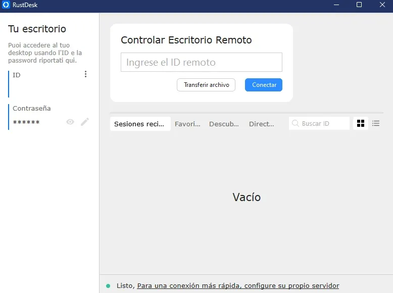Screen dimensions: 393x293
Task: Switch to grid view of sessions
Action: click(x=360, y=123)
